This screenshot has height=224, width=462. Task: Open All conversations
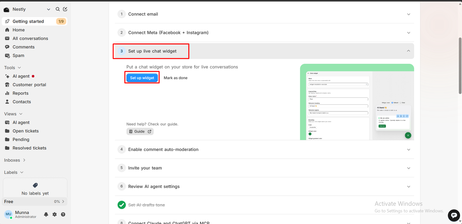click(x=35, y=38)
